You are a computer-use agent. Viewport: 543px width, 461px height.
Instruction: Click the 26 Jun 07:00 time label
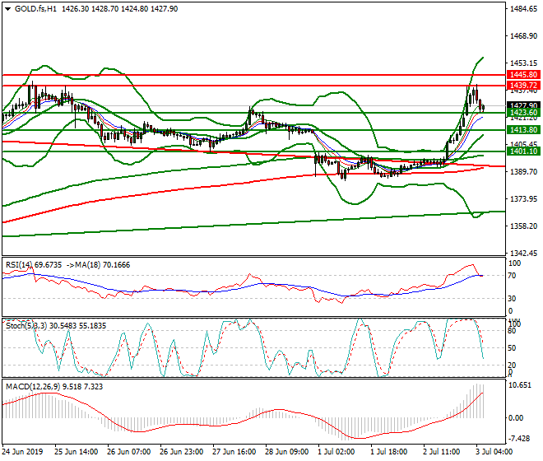pyautogui.click(x=129, y=452)
